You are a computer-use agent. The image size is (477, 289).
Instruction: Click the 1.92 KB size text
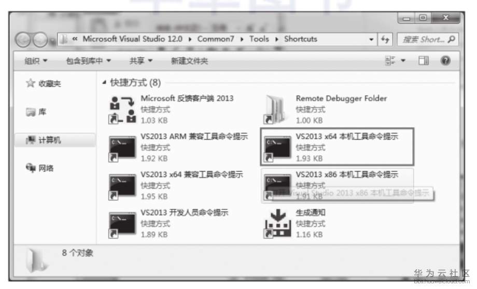[154, 159]
